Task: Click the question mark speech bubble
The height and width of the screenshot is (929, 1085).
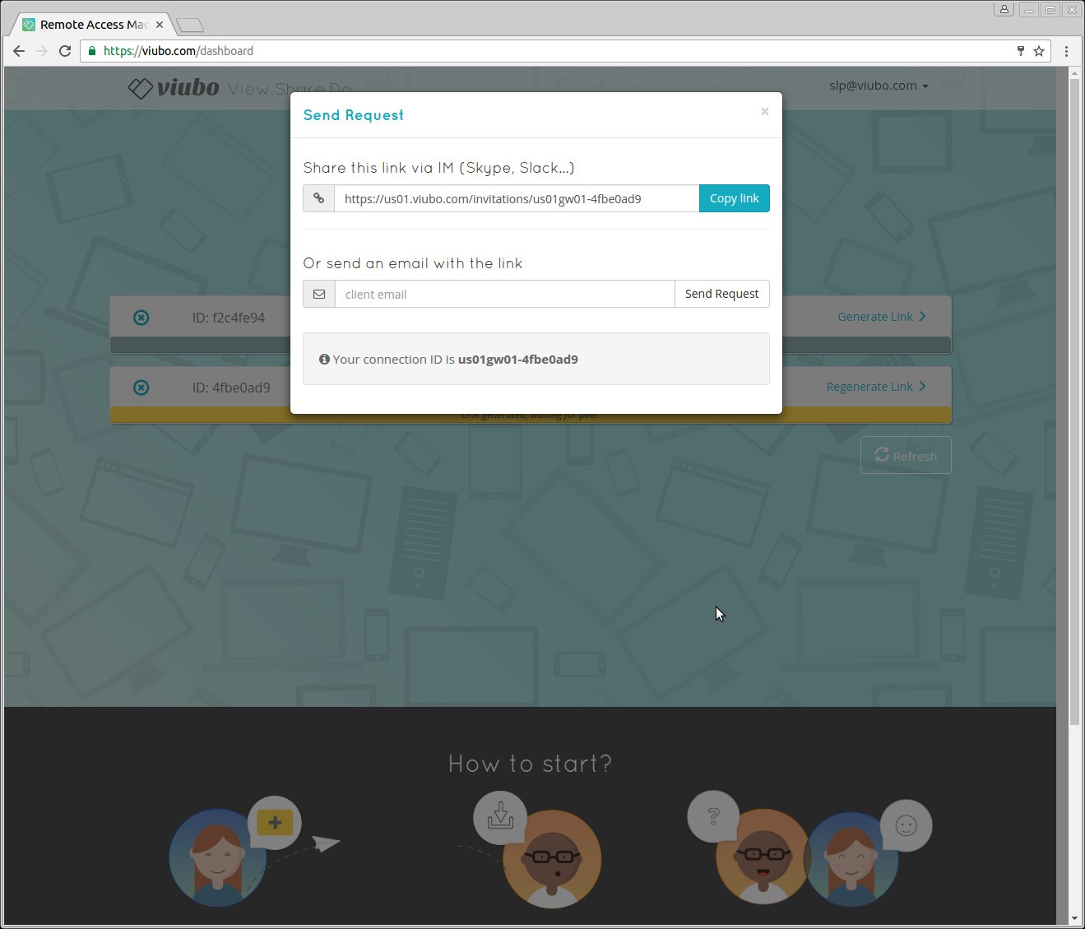Action: [713, 816]
